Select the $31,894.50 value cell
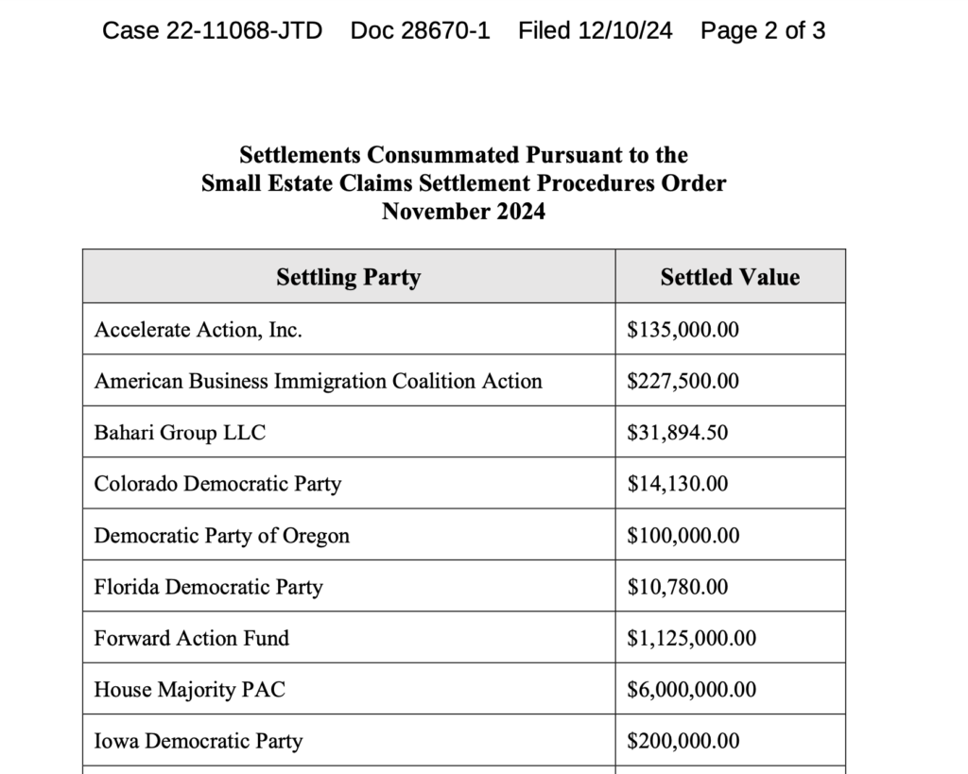 pos(677,433)
